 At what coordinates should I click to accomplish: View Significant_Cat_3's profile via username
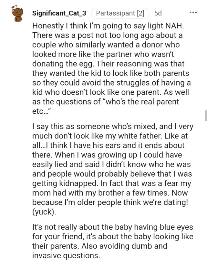click(59, 13)
